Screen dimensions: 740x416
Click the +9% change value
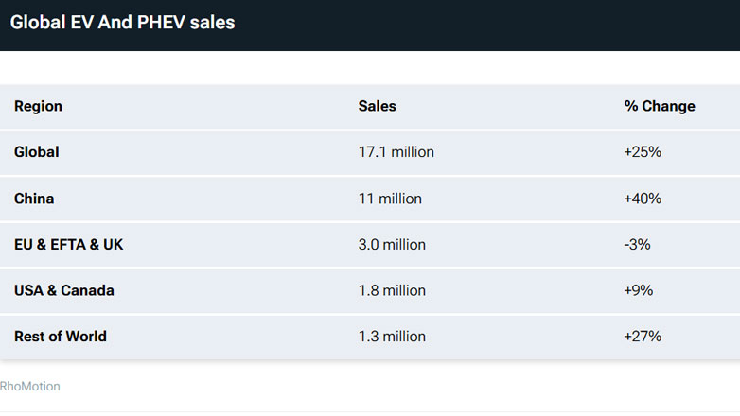[x=639, y=290]
